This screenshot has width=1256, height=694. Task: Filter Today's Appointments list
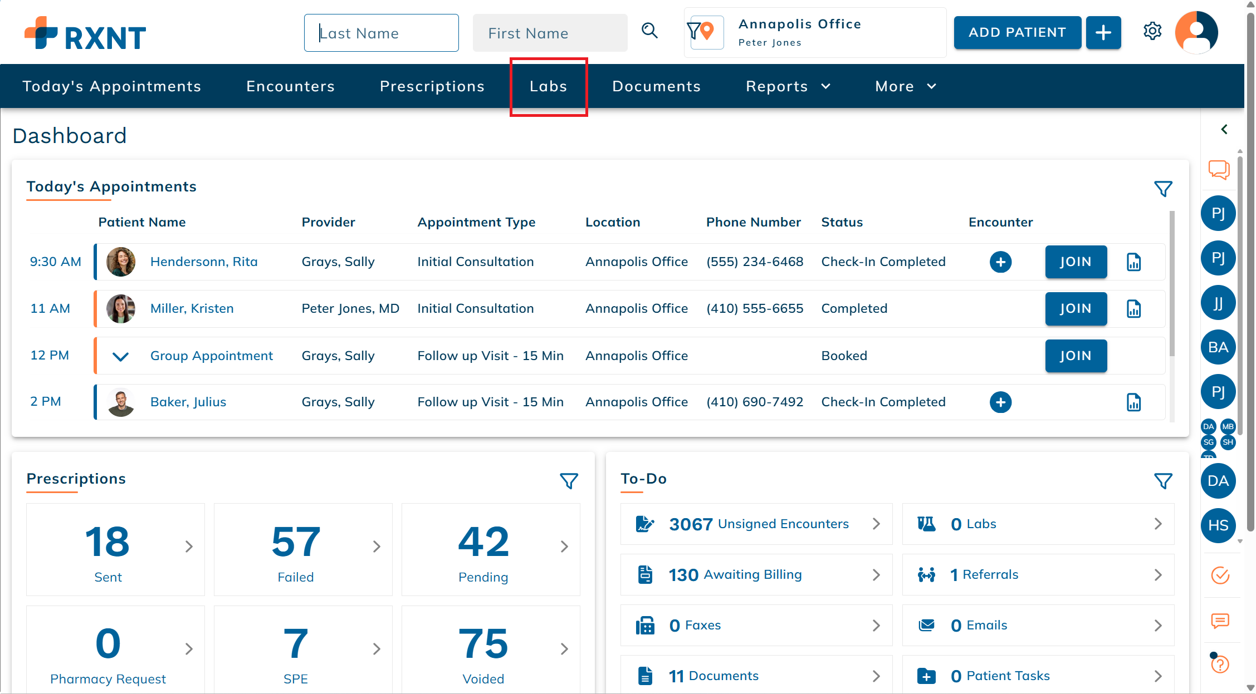click(1162, 189)
